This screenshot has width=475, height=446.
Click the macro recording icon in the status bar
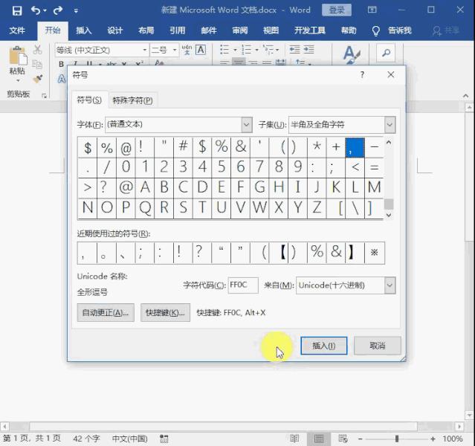pyautogui.click(x=164, y=439)
